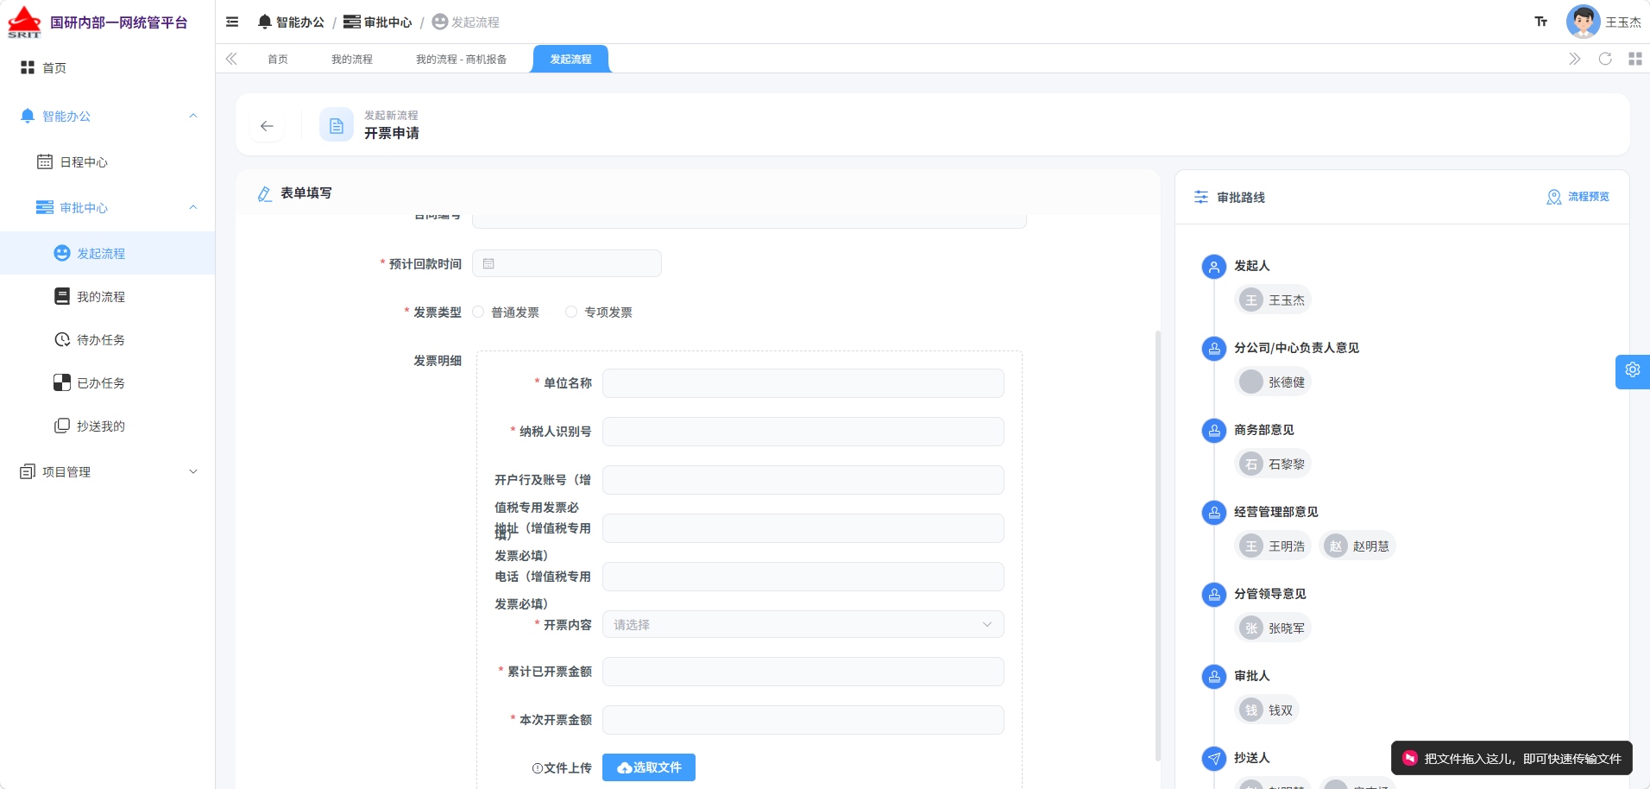
Task: Open the 首页 tab
Action: [278, 60]
